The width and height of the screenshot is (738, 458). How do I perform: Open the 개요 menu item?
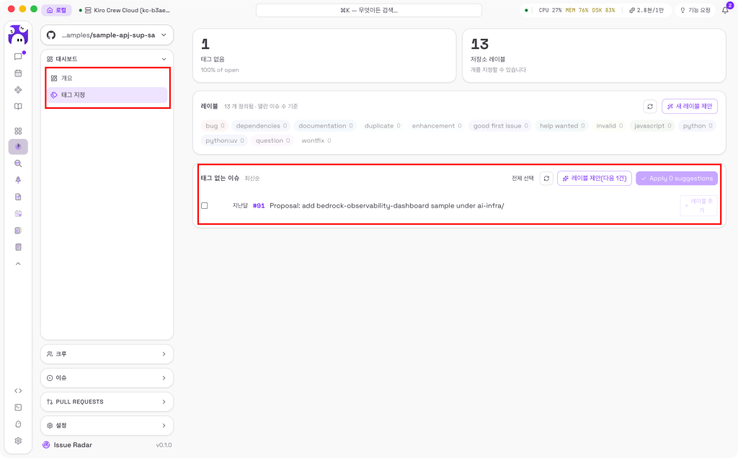[x=107, y=78]
